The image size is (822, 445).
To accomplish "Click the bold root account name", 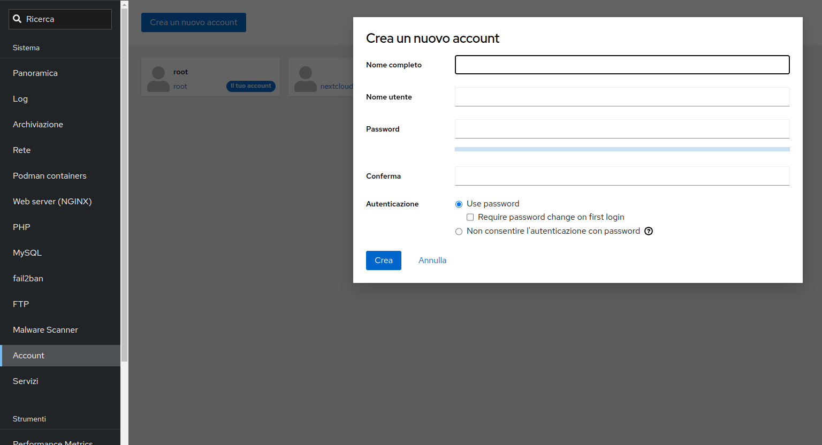I will [181, 72].
